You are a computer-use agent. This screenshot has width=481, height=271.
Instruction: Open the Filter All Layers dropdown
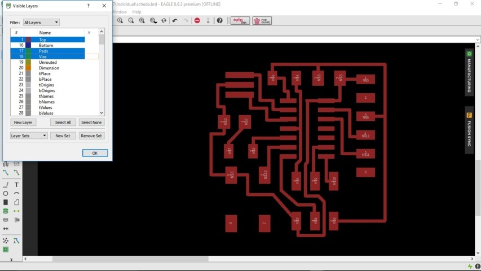click(41, 23)
